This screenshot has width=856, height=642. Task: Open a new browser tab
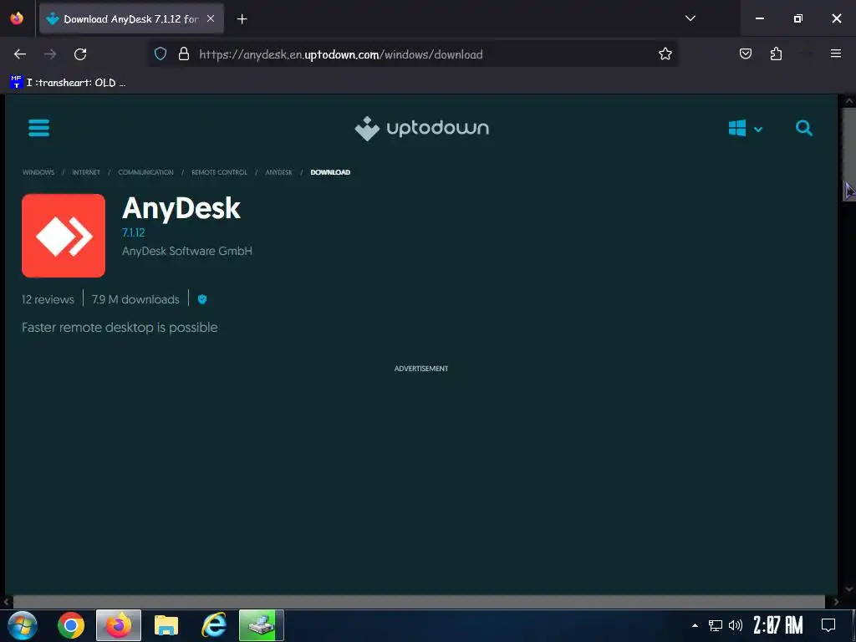(x=242, y=19)
